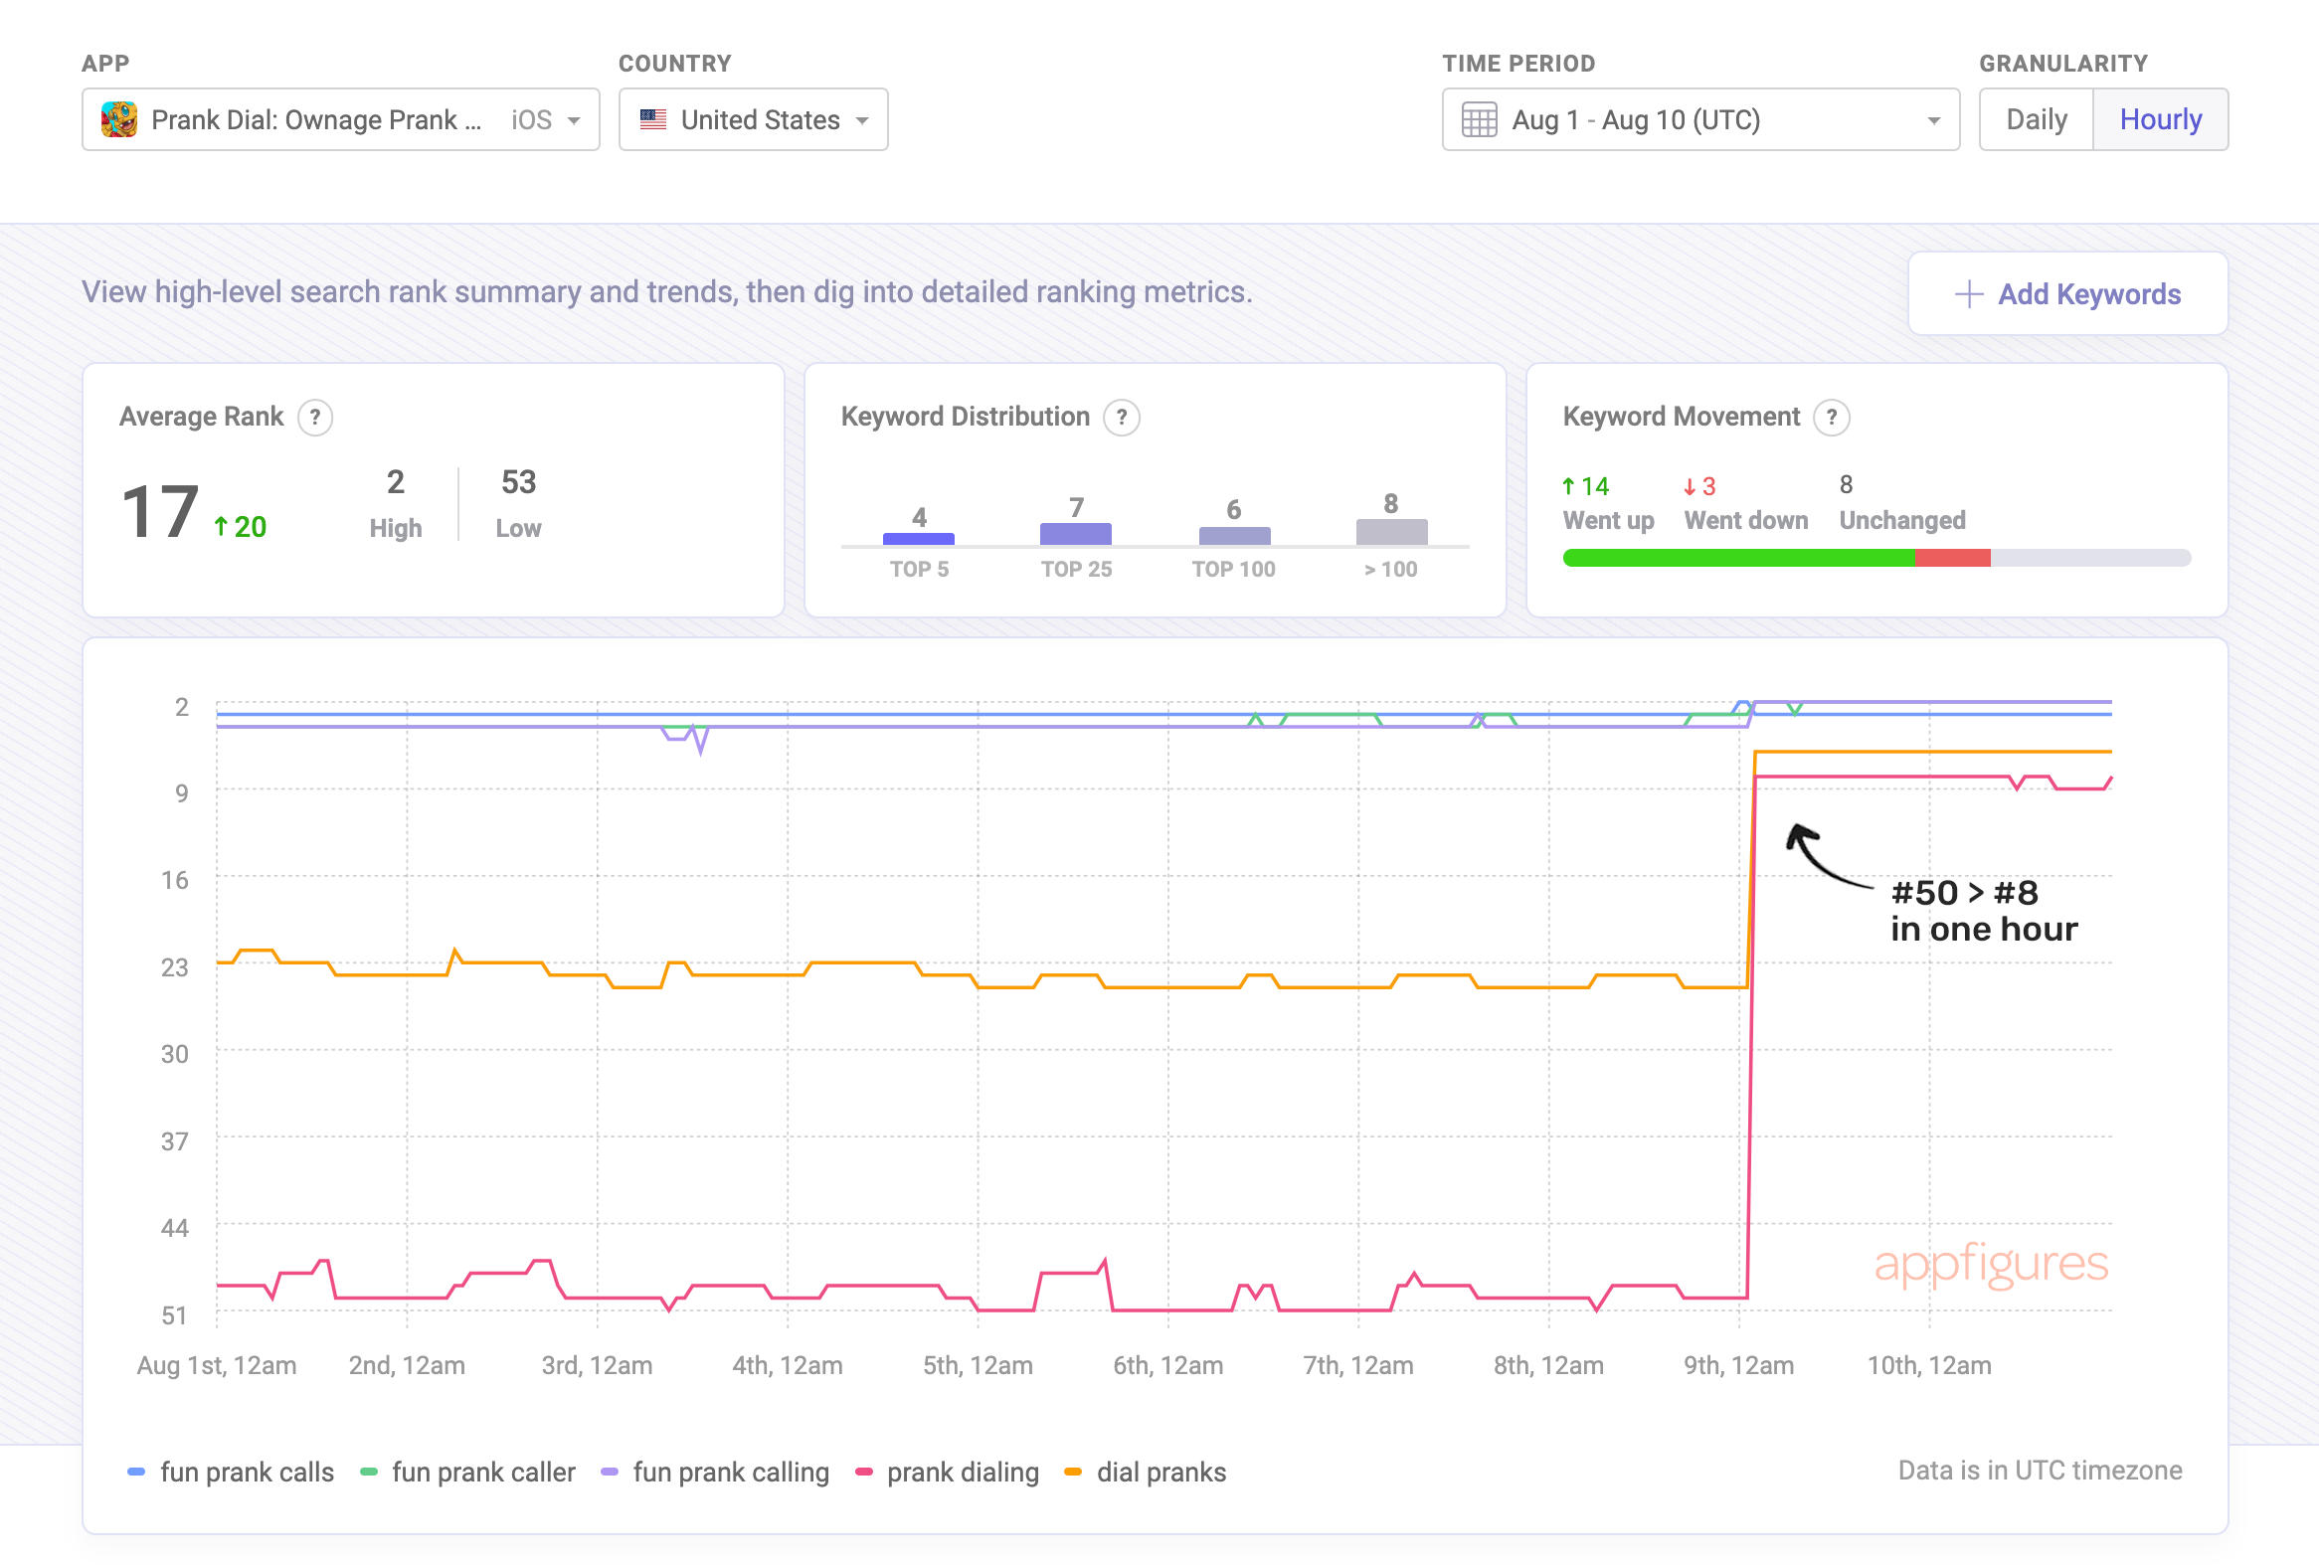Select the Hourly granularity tab
The width and height of the screenshot is (2319, 1565).
pos(2159,119)
